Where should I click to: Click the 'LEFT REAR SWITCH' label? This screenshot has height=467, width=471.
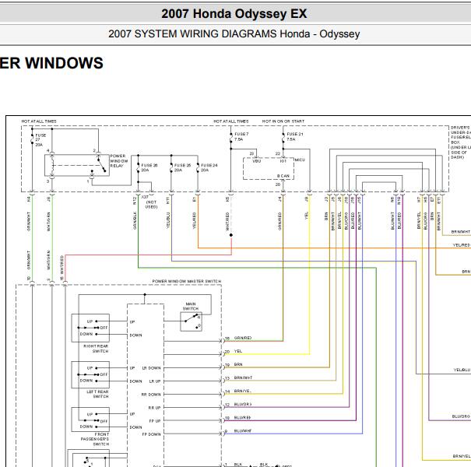pyautogui.click(x=97, y=395)
